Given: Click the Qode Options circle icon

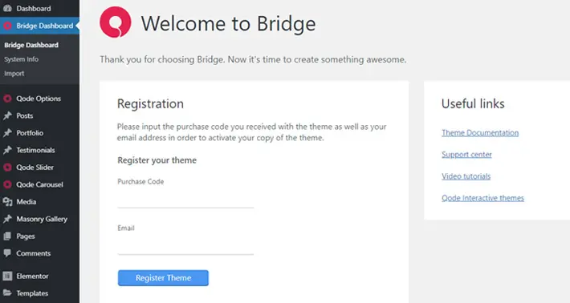Looking at the screenshot, I should (x=7, y=99).
